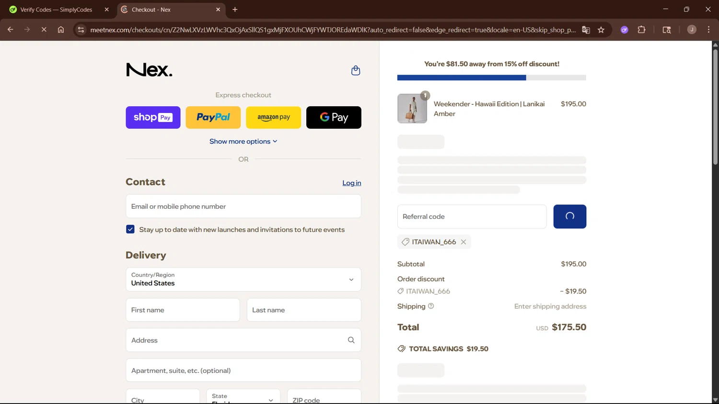Pay with PayPal button
Screen dimensions: 719x404
pos(213,117)
